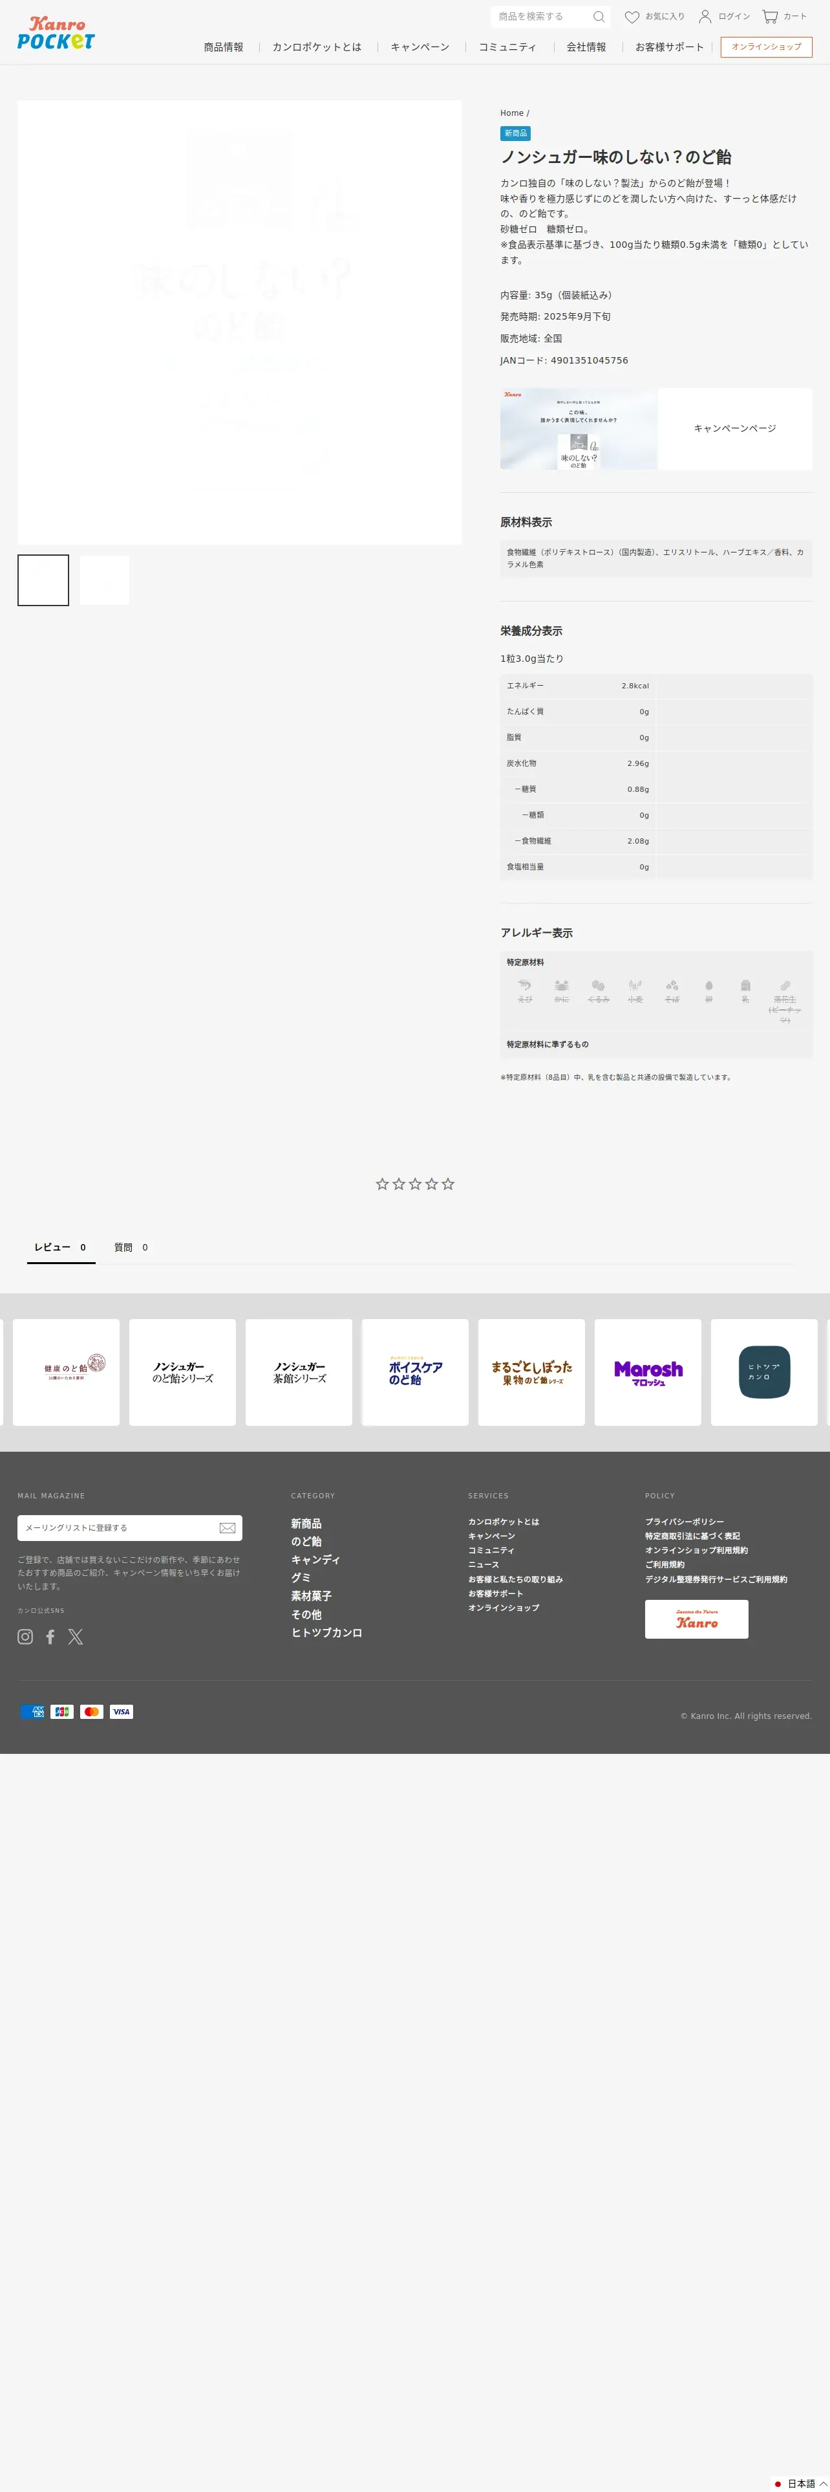This screenshot has height=2492, width=830.
Task: Open the キャンペーンページ banner
Action: tap(656, 430)
